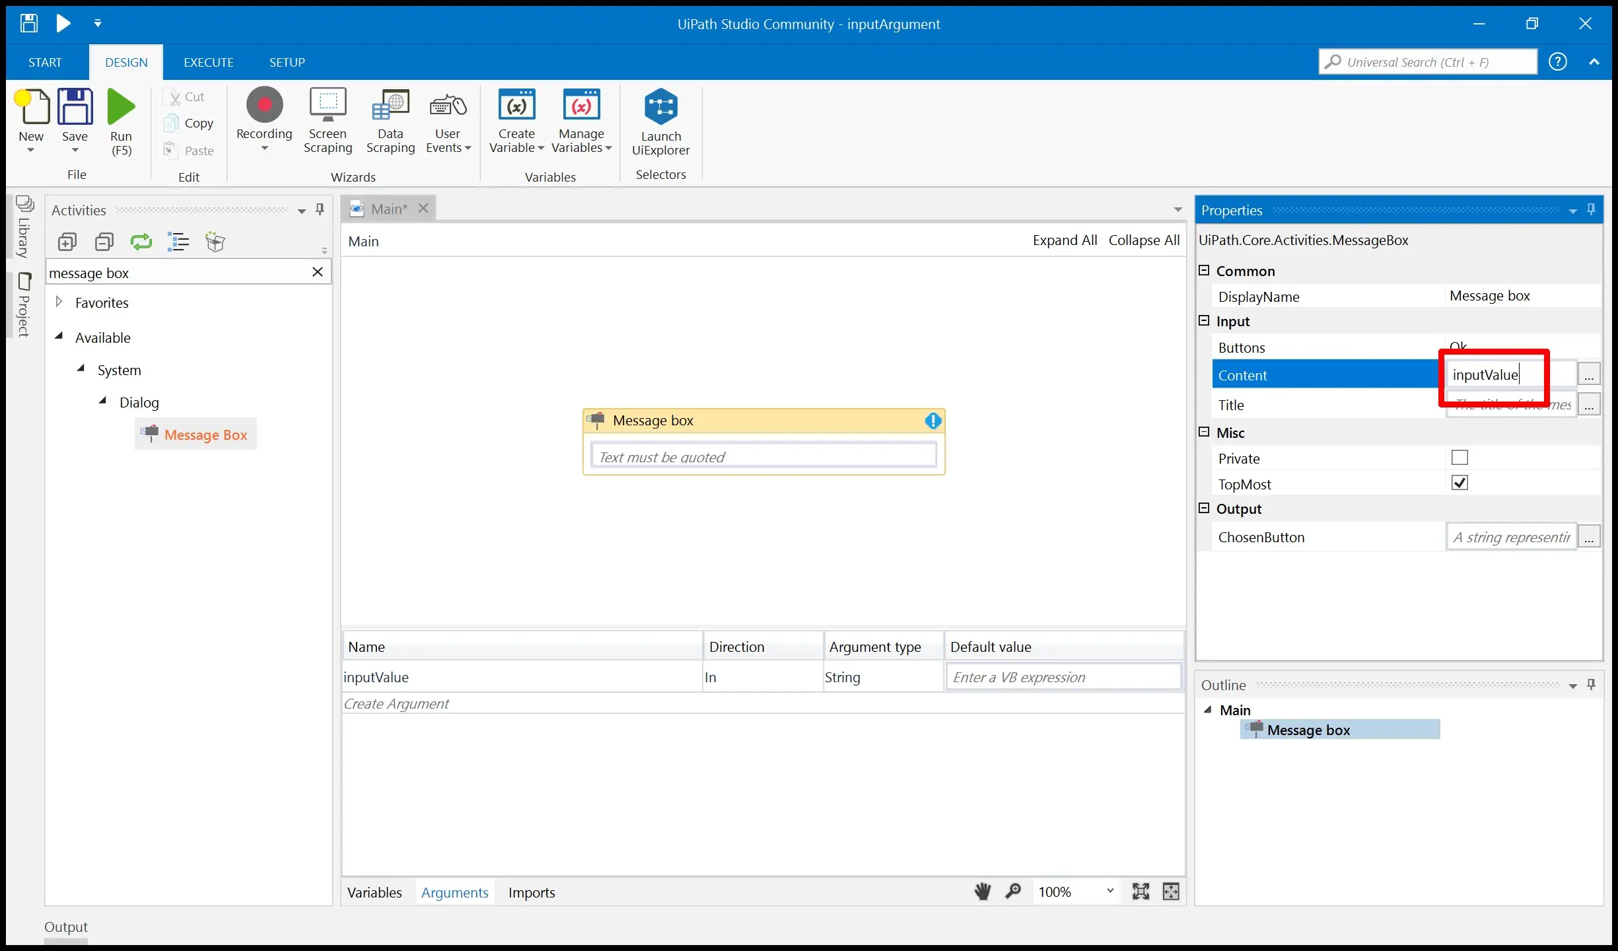
Task: Click the Universal Search field
Action: tap(1428, 62)
